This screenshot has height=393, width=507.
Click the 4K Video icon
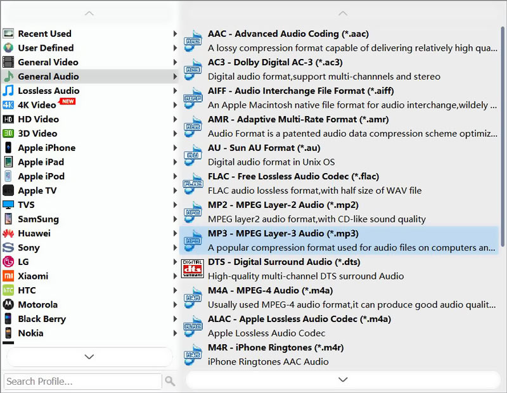tap(8, 105)
